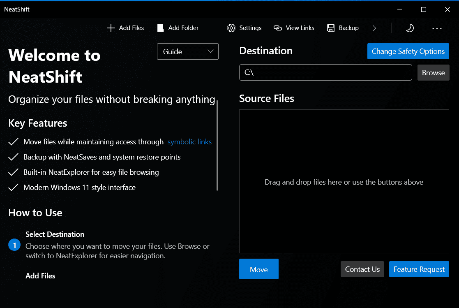
Task: Click the Add Folder page icon
Action: [x=160, y=28]
